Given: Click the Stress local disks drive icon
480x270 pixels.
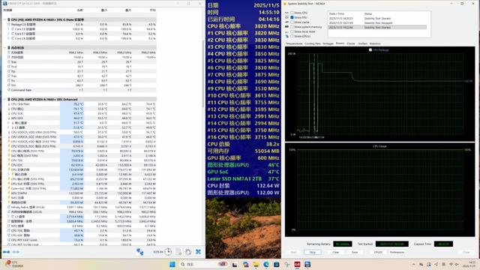Looking at the screenshot, I should [x=286, y=31].
